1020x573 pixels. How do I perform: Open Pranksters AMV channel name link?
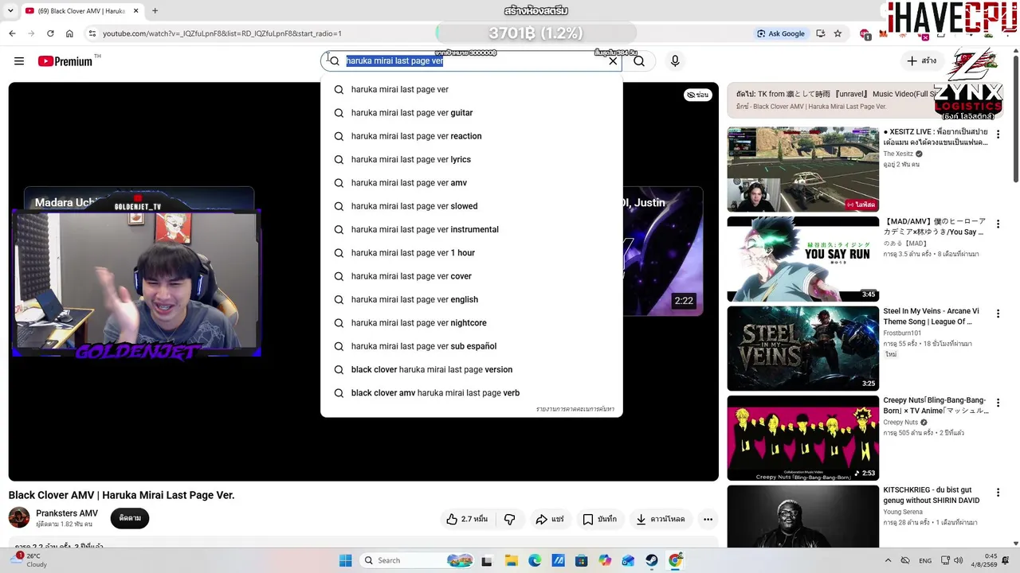pyautogui.click(x=67, y=513)
